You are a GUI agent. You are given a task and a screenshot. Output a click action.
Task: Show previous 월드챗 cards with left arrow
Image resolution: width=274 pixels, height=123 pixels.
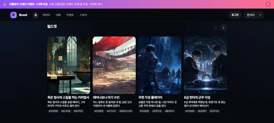[x=216, y=28]
